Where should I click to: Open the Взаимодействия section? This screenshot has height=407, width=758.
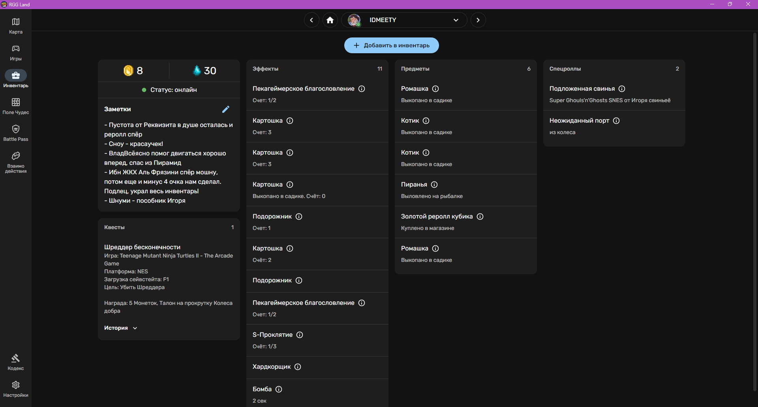click(x=16, y=162)
